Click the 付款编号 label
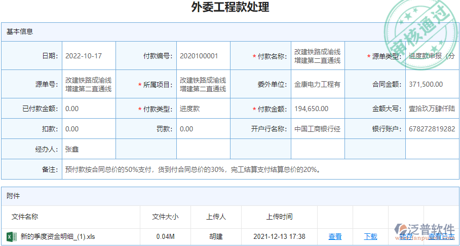Image resolution: width=460 pixels, height=246 pixels. 159,56
